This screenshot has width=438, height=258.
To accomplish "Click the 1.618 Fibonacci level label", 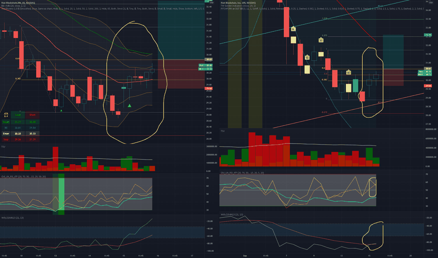I will coord(324,19).
